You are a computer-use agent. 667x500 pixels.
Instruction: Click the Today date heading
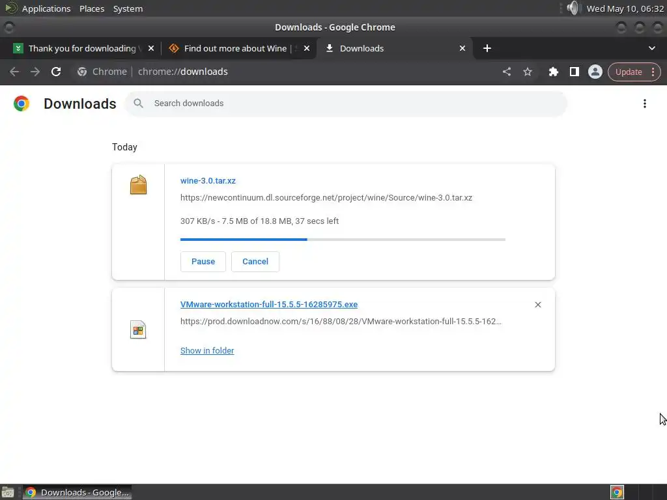click(x=124, y=147)
